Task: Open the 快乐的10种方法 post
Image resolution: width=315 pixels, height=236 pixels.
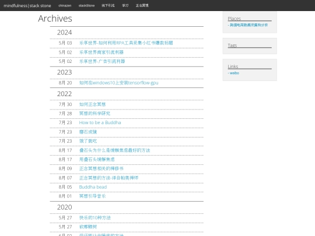Action: point(95,218)
